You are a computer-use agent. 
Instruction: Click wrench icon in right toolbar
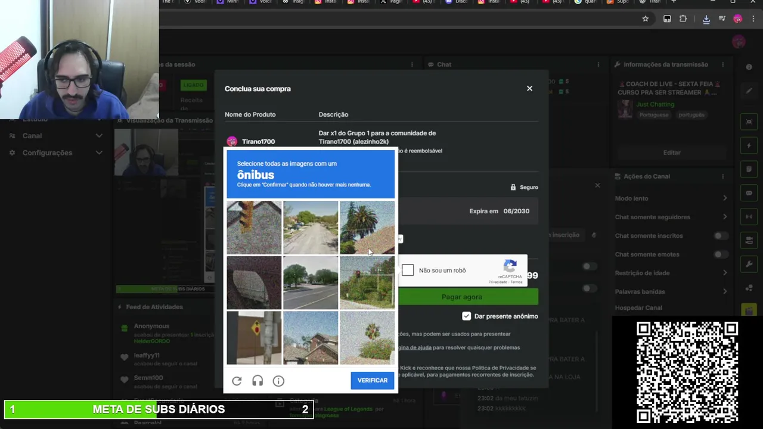click(x=749, y=265)
